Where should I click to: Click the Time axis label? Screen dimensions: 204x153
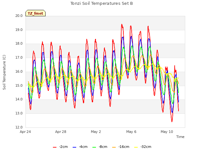[180, 137]
